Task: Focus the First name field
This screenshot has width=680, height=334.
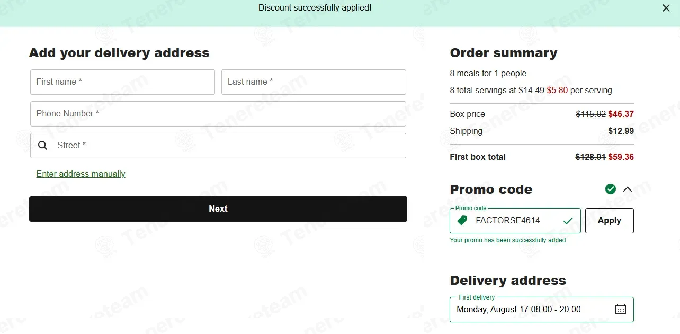Action: coord(122,82)
